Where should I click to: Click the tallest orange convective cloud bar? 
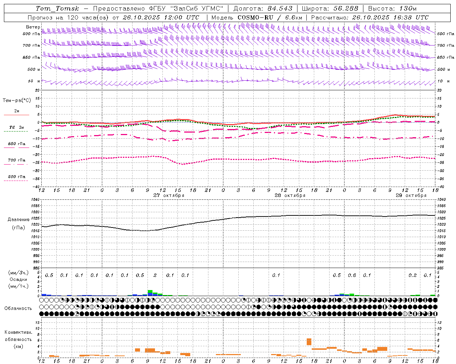[309, 342]
